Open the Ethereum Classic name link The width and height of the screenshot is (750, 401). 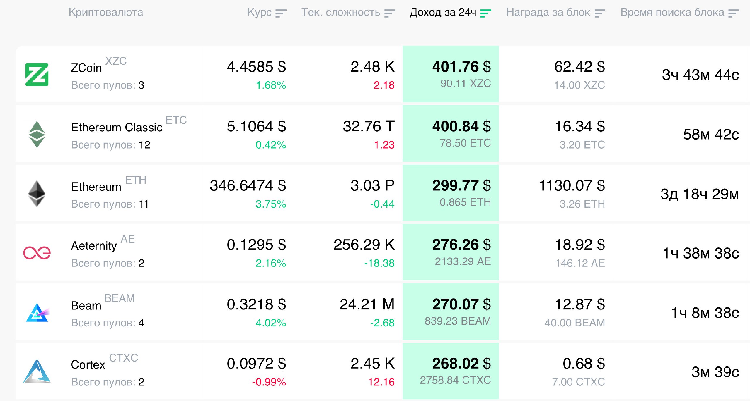117,128
